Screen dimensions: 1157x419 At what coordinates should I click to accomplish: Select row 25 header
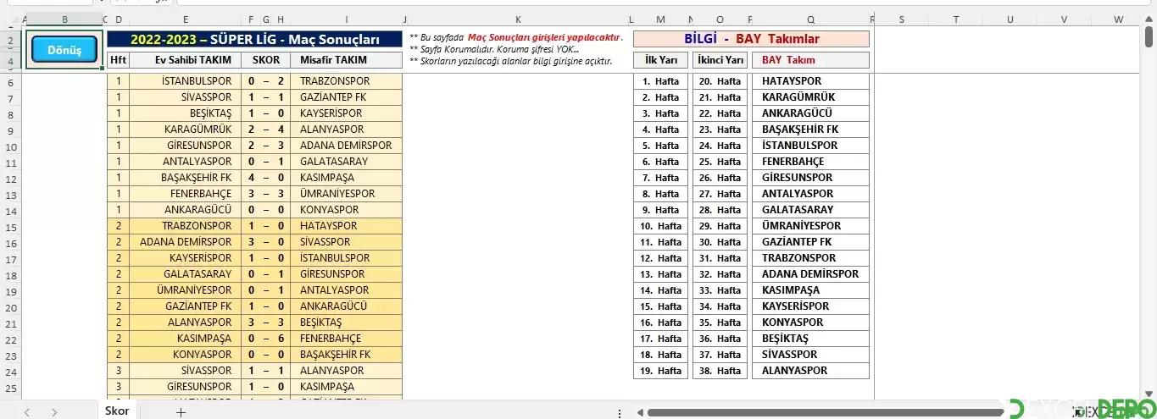(x=11, y=388)
